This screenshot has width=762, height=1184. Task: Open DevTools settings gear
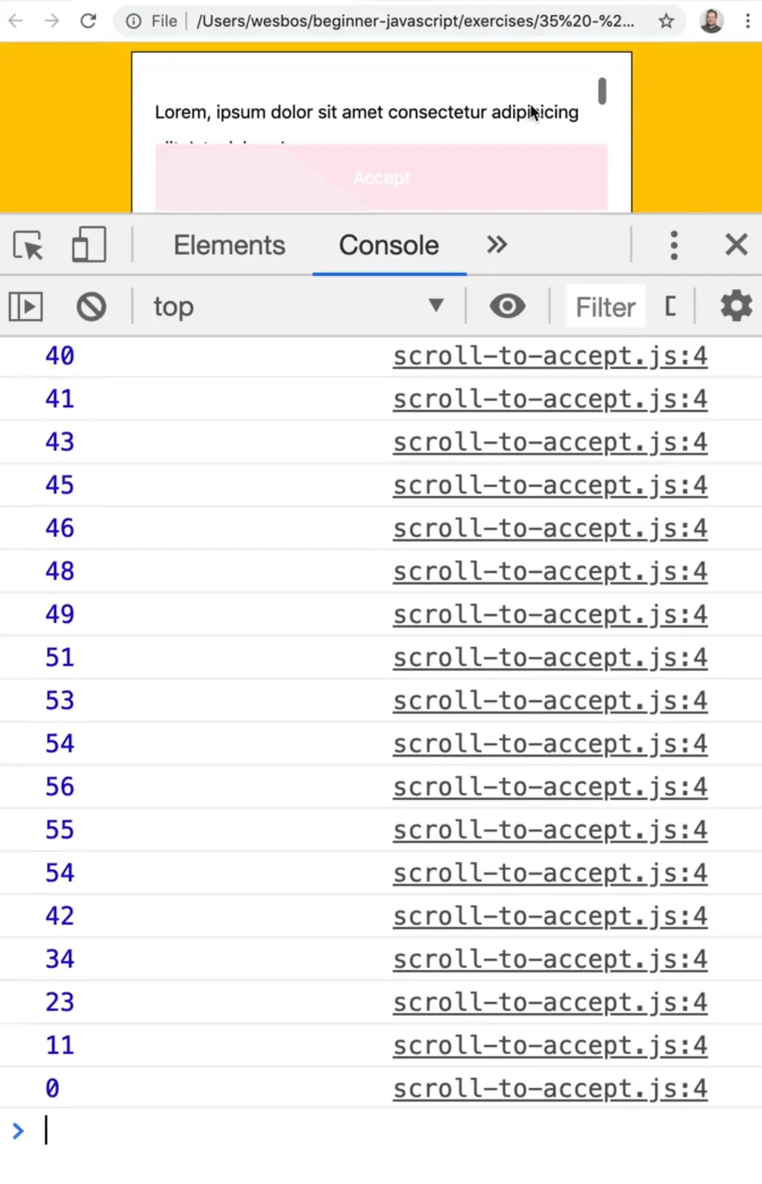point(735,306)
